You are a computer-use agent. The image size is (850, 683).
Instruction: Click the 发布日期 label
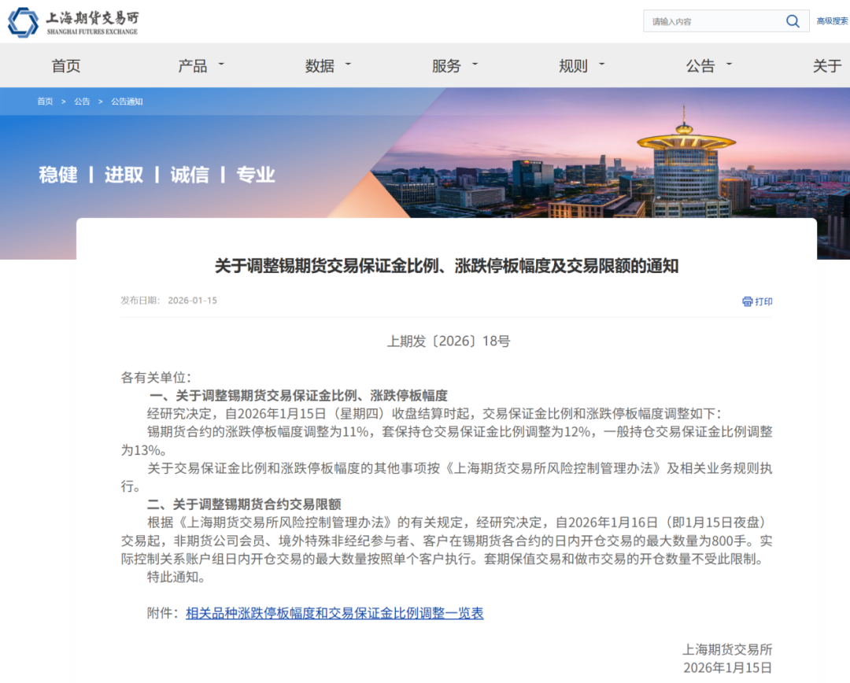140,301
